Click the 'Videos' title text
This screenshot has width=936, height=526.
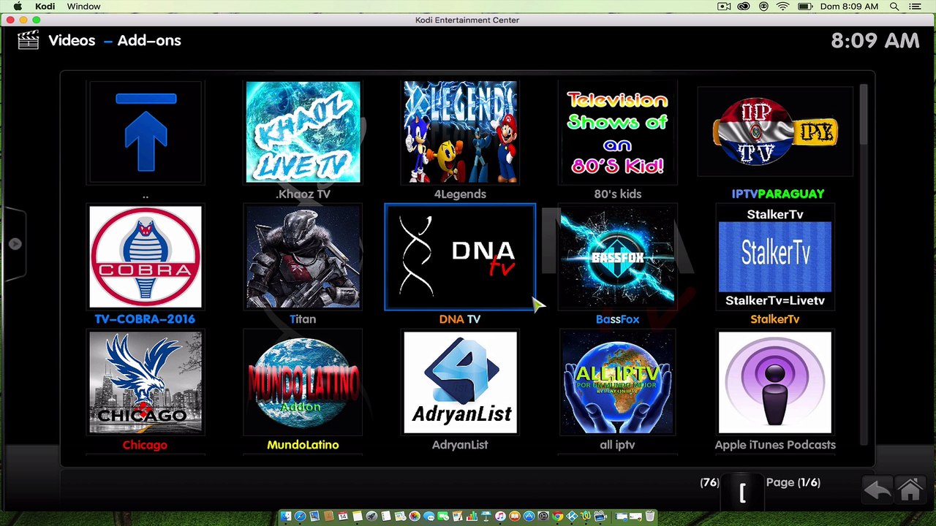(x=72, y=41)
